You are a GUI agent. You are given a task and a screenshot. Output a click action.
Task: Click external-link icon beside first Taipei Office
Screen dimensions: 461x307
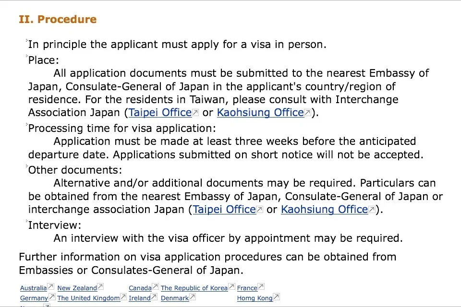click(195, 112)
